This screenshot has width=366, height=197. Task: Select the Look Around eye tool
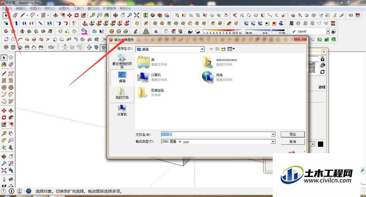click(11, 179)
